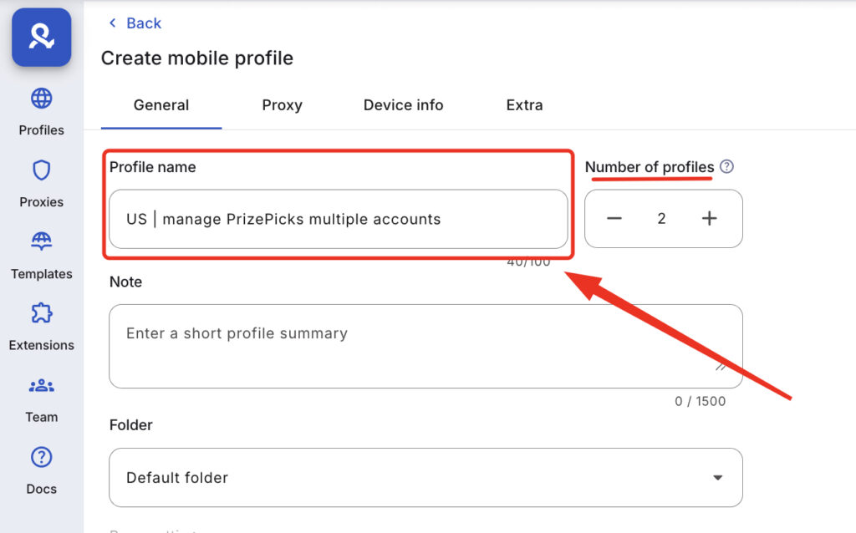Viewport: 856px width, 533px height.
Task: Open the Templates section in the sidebar
Action: coord(40,256)
